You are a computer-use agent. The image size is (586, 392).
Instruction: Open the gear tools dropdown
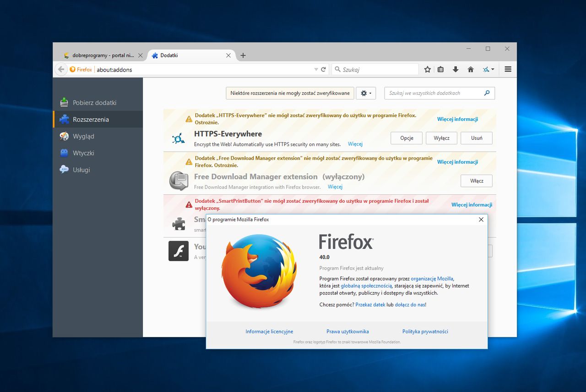(366, 93)
